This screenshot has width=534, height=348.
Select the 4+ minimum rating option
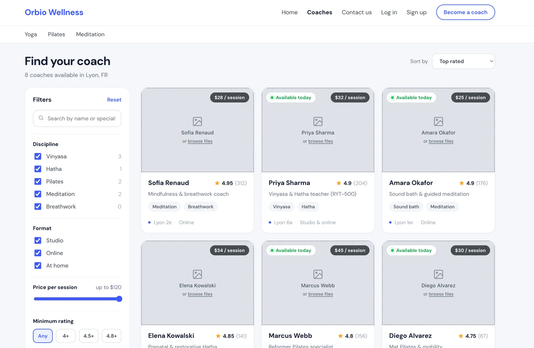[x=66, y=336]
